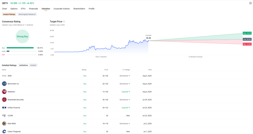This screenshot has width=253, height=134.
Task: Click the Target Price info icon
Action: click(64, 21)
